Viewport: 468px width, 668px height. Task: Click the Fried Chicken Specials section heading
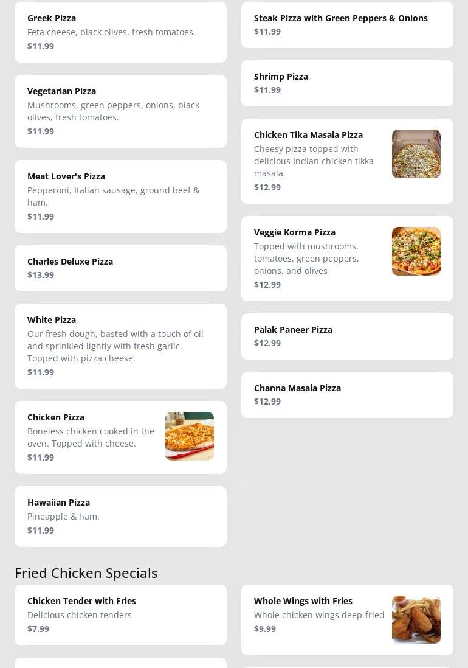[86, 573]
